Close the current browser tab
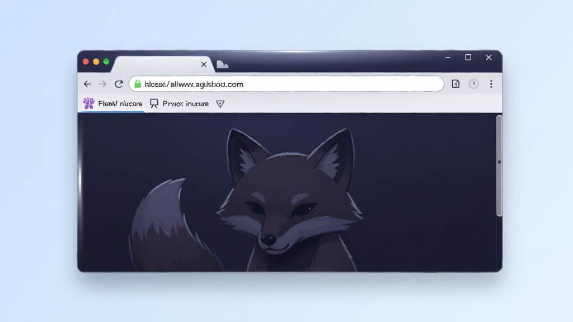This screenshot has width=573, height=322. [204, 65]
